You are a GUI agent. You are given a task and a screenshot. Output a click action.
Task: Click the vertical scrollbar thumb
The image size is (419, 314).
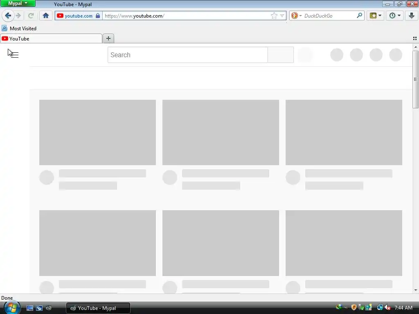click(x=415, y=79)
